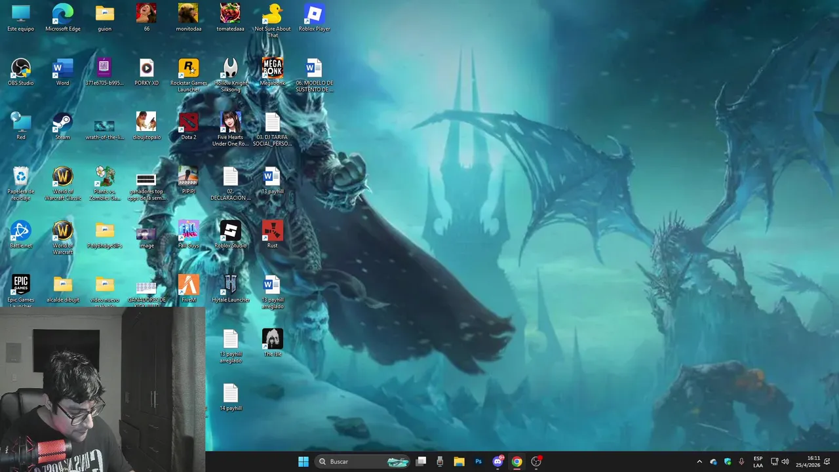Open the PIPIPI desktop file
Viewport: 839px width, 472px height.
189,181
